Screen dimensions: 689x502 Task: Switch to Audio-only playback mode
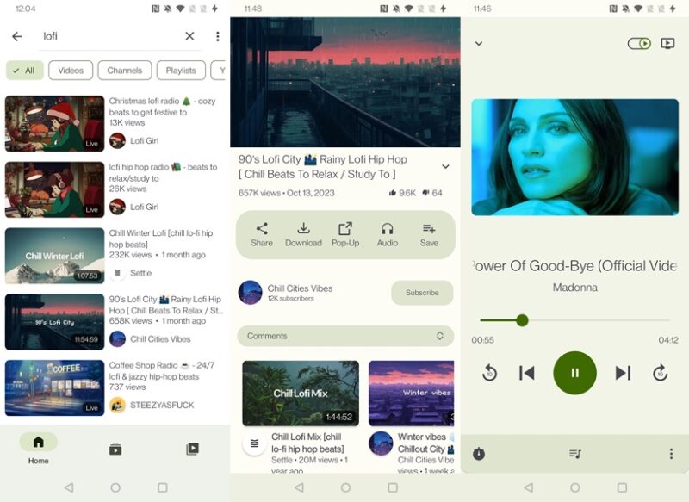coord(387,235)
